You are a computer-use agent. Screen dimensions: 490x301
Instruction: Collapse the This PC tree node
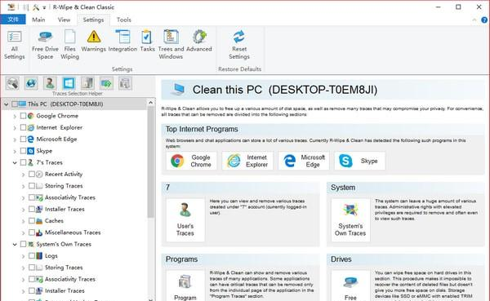(x=6, y=104)
